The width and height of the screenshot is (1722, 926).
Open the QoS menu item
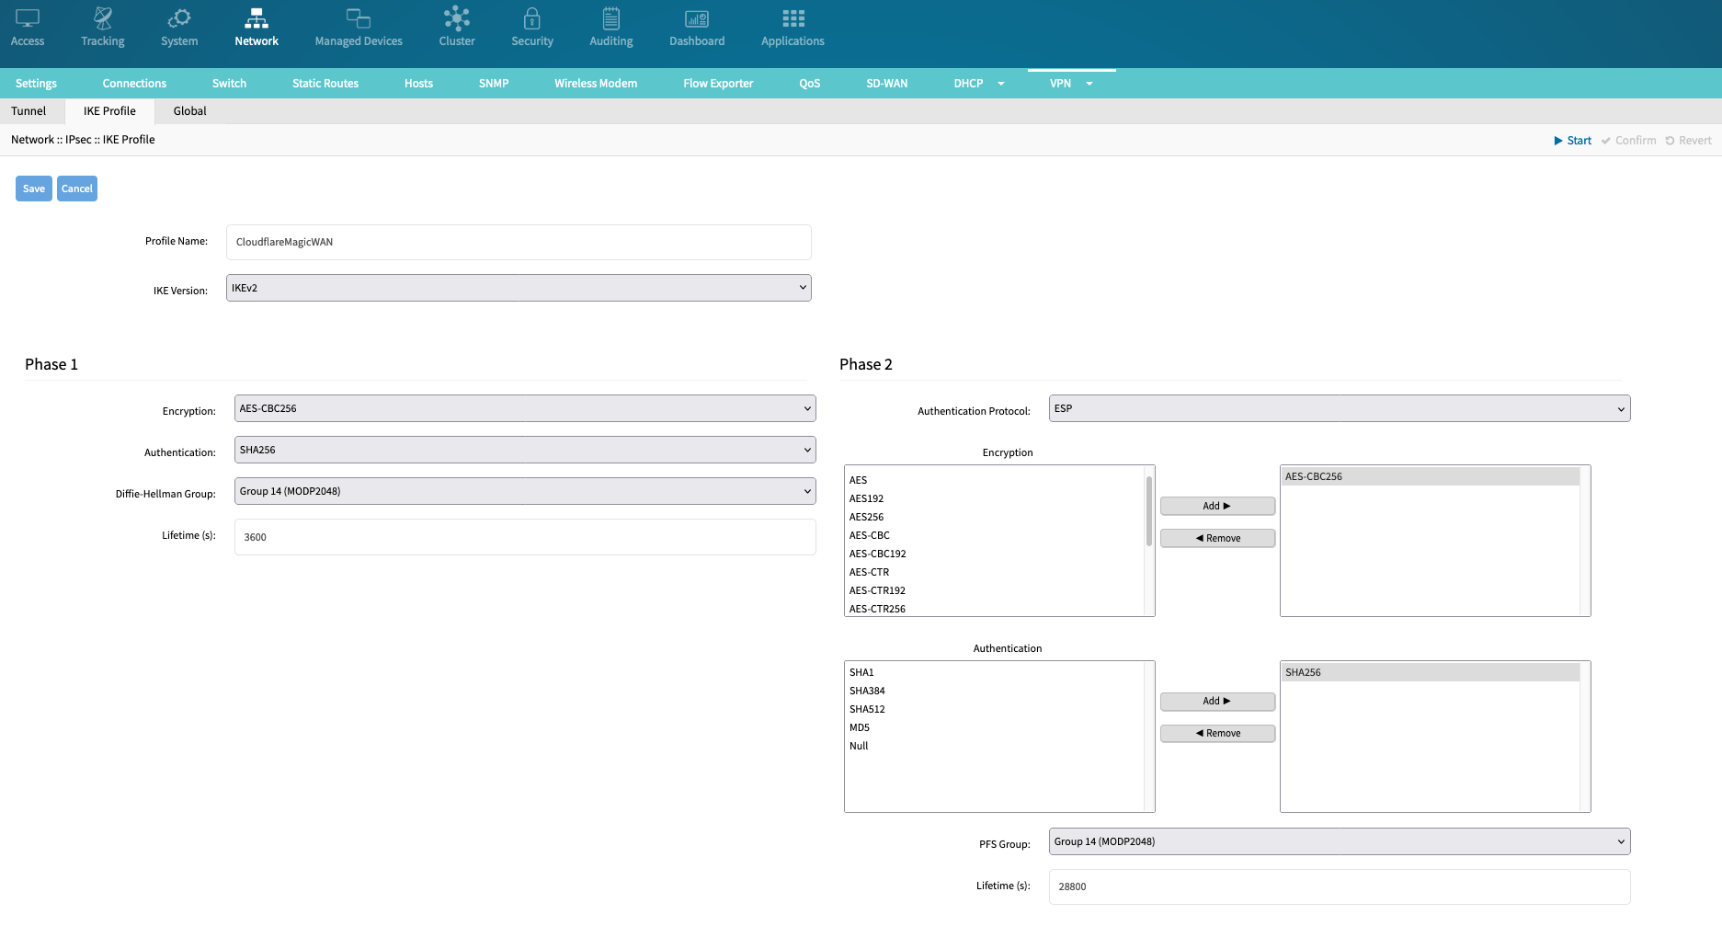pos(810,84)
